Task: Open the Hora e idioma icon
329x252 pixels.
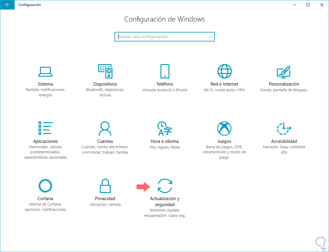Action: 165,129
